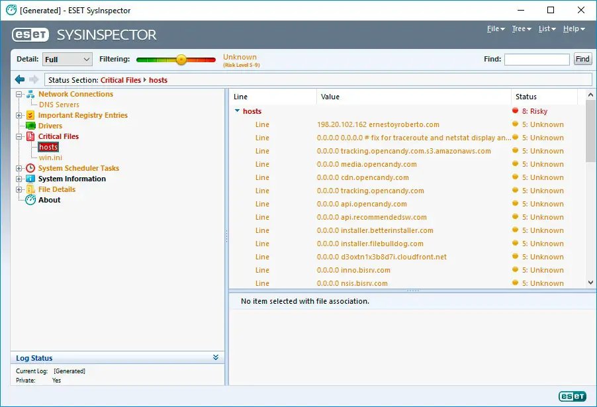Click the System Information icon

click(x=30, y=179)
